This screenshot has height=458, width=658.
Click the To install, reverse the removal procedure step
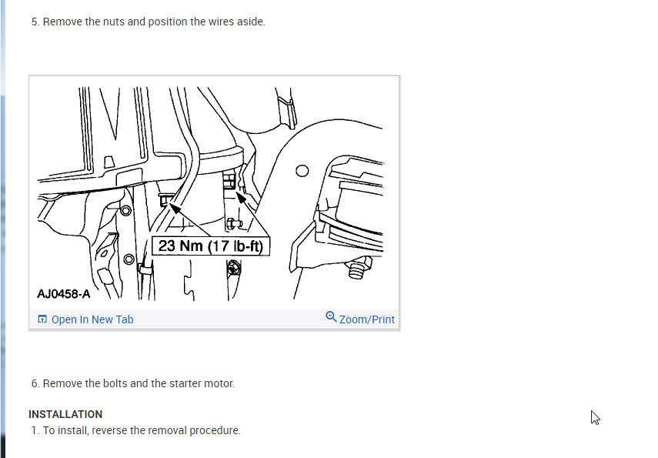coord(136,430)
